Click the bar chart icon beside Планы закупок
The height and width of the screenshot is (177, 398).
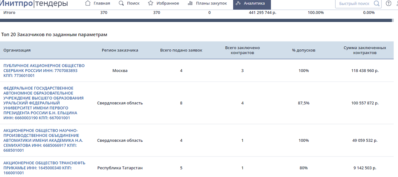190,3
